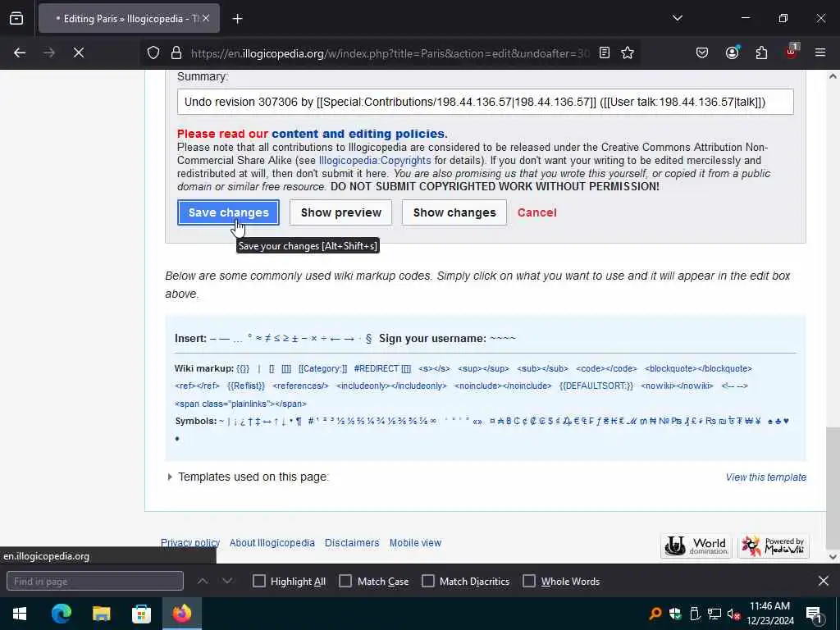
Task: Bookmark this page with the star
Action: [628, 52]
